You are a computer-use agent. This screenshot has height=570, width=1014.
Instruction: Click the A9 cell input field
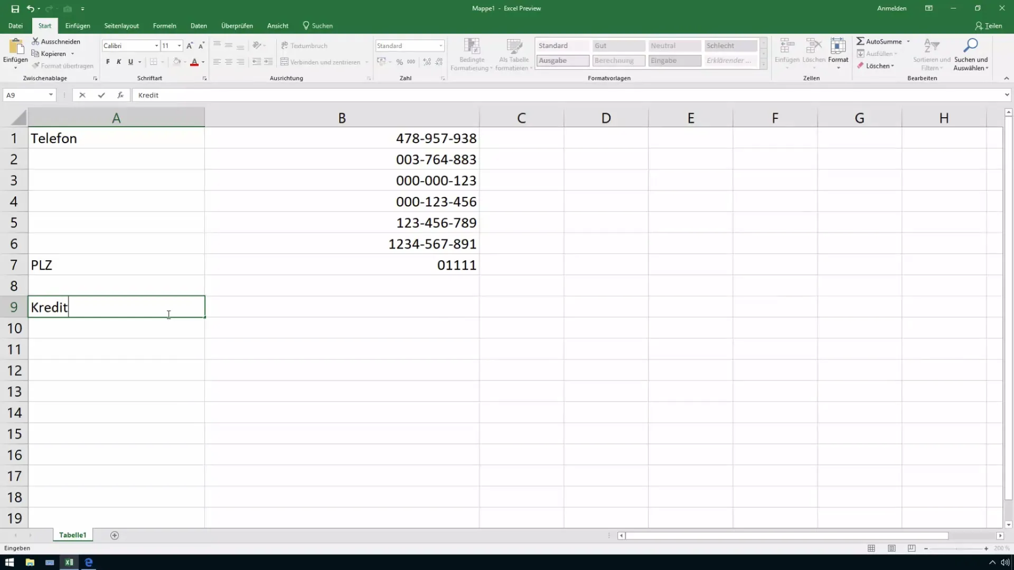point(115,307)
